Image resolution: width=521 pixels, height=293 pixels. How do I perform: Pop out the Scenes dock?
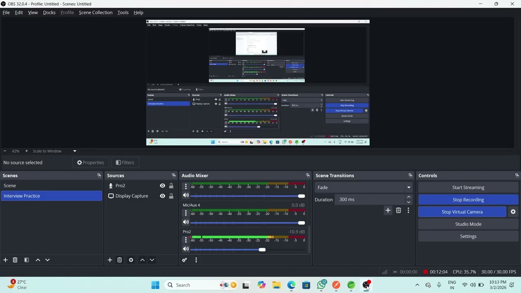[99, 175]
